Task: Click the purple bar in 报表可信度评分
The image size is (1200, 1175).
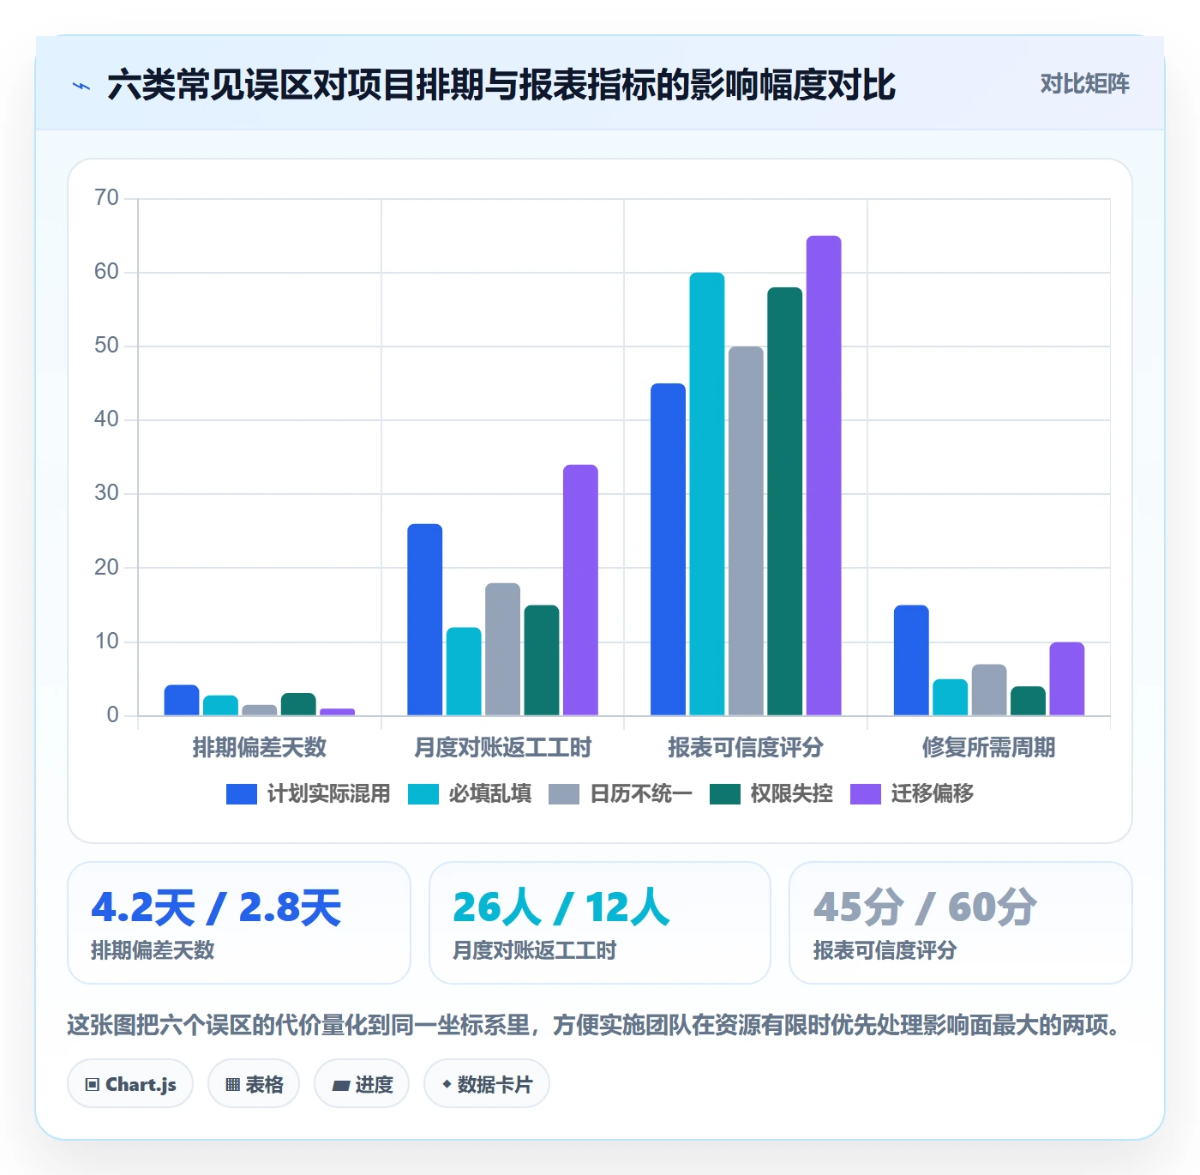Action: tap(824, 475)
